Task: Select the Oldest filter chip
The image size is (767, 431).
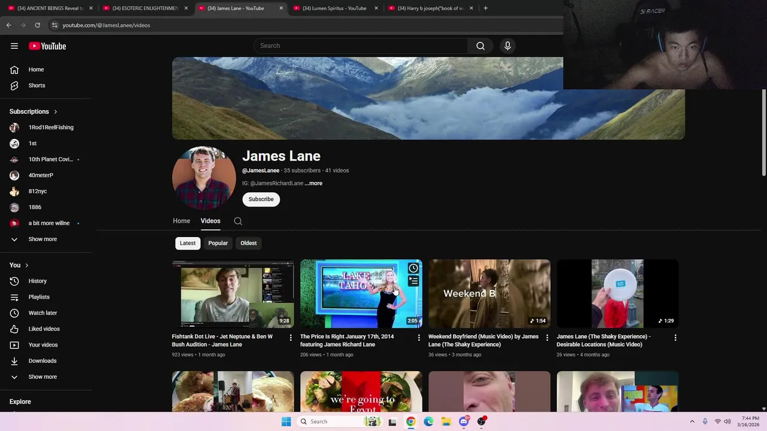Action: pyautogui.click(x=249, y=243)
